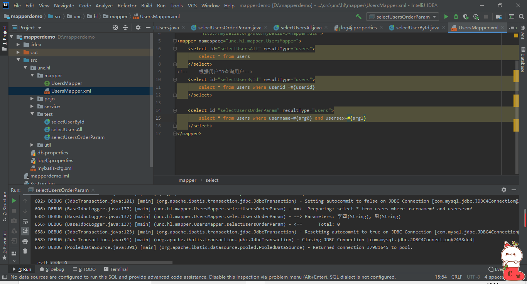Open Project panel settings gear
Screen dimensions: 527x284
138,27
